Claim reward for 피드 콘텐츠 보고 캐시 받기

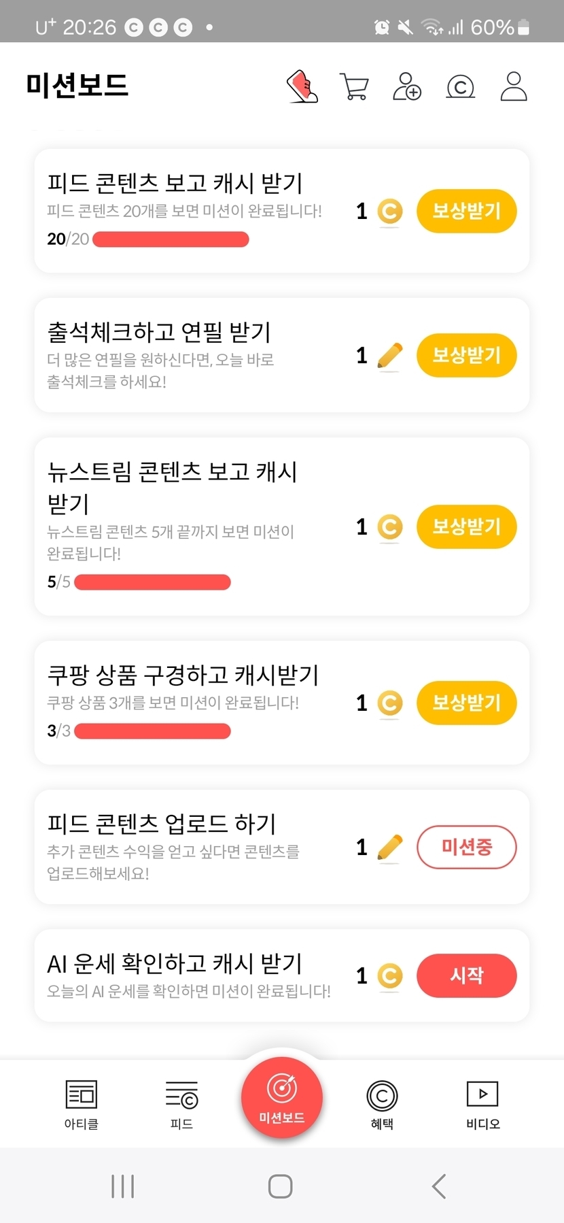point(466,211)
